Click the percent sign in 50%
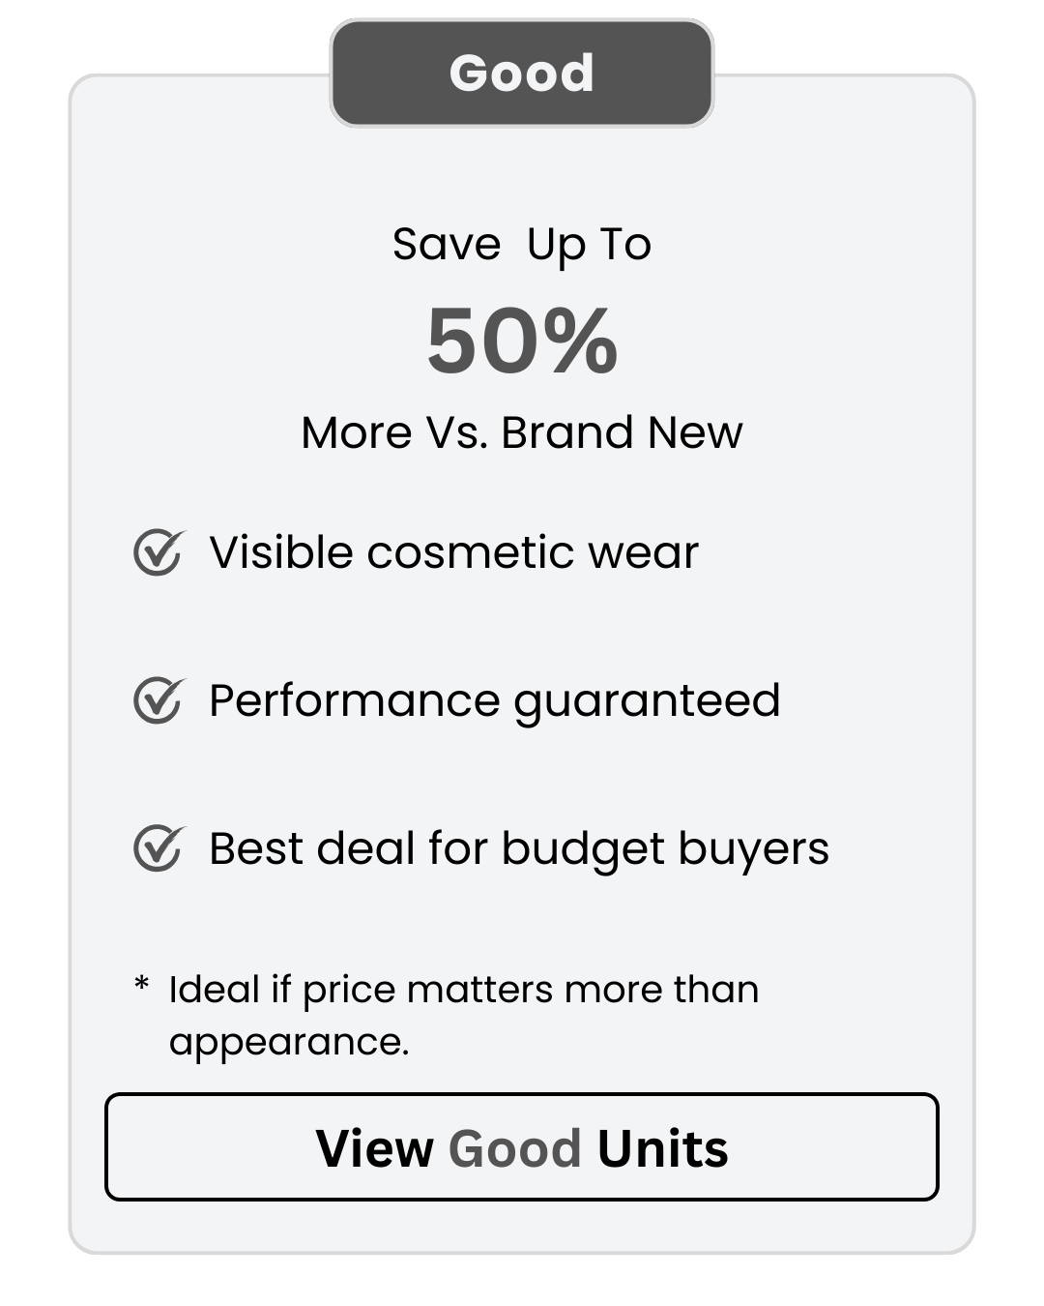The width and height of the screenshot is (1044, 1306). tap(580, 341)
